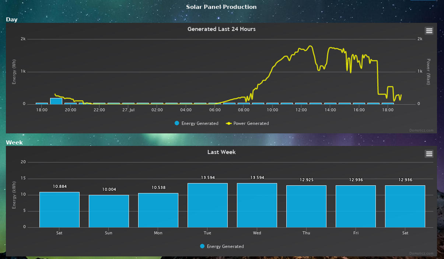Select the Wednesday bar in weekly chart
The image size is (444, 259).
[x=257, y=205]
